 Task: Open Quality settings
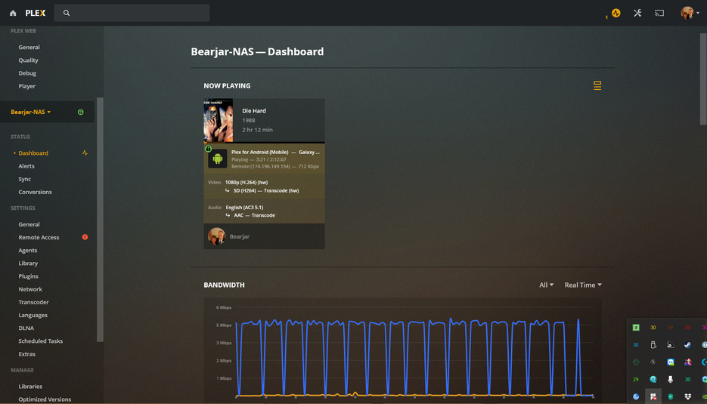pyautogui.click(x=28, y=60)
